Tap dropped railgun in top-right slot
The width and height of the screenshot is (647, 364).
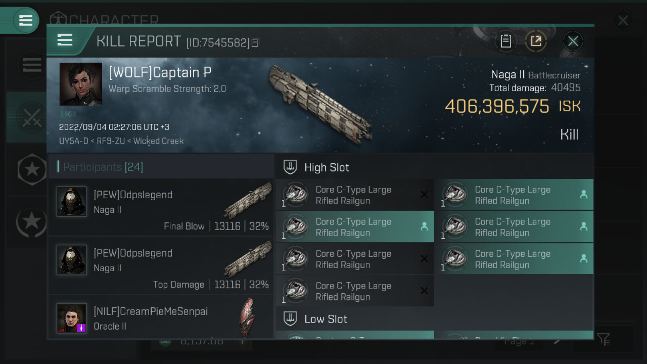514,195
